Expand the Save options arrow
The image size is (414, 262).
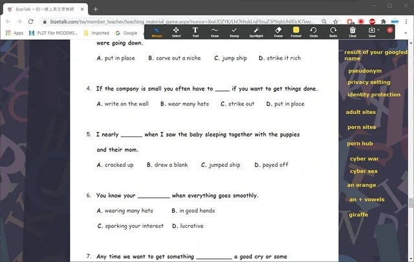click(x=378, y=30)
